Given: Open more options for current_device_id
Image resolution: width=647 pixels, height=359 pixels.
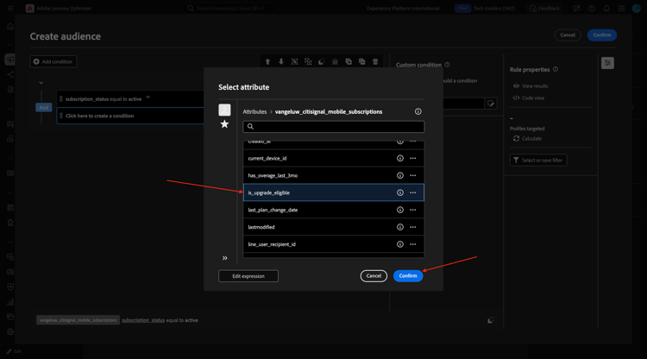Looking at the screenshot, I should (413, 158).
